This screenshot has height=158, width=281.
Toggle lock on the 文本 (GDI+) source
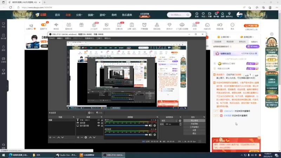[102, 120]
